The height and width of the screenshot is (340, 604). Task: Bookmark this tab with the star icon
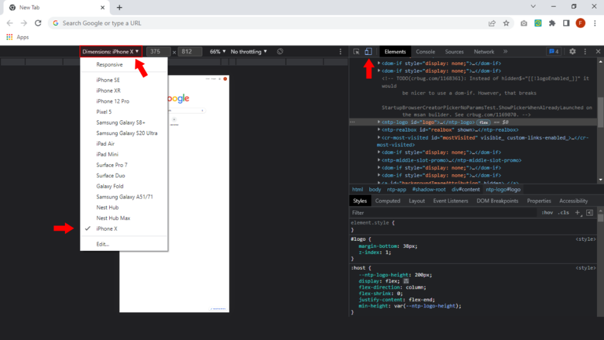coord(506,23)
